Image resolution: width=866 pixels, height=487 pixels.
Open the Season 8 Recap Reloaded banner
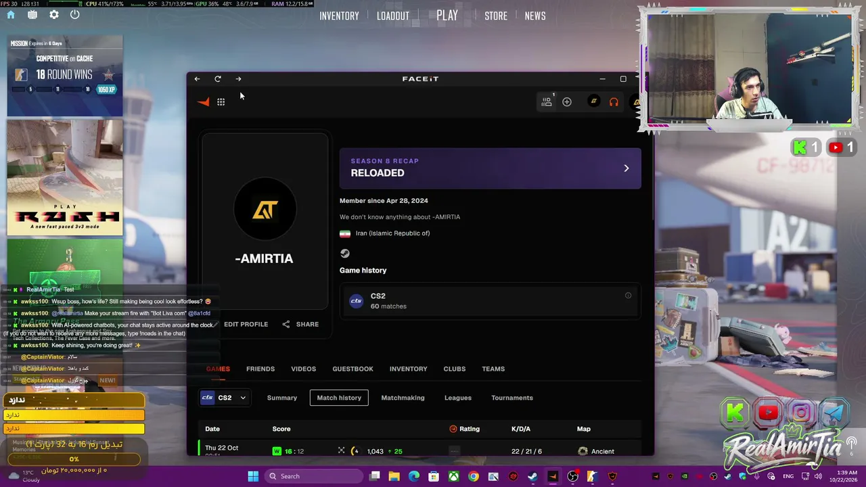tap(490, 168)
